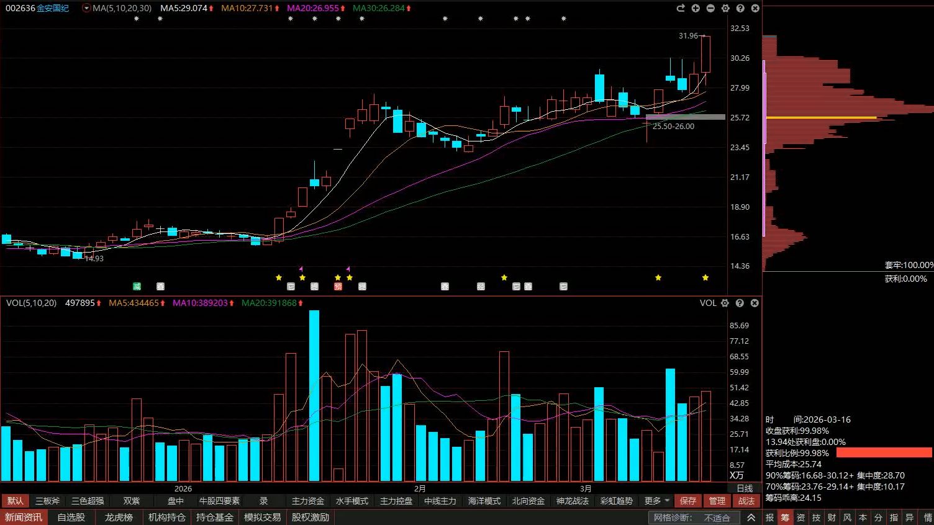
Task: Click the zoom-out minus icon on main chart
Action: click(x=710, y=8)
